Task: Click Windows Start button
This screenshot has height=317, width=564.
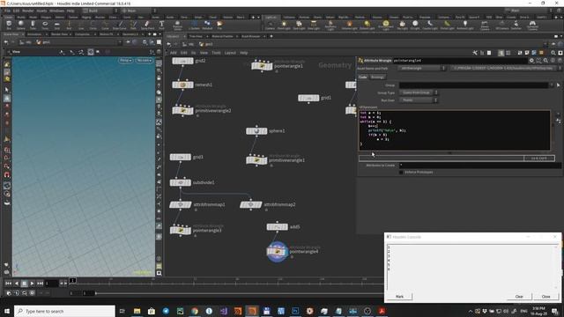Action: [7, 311]
